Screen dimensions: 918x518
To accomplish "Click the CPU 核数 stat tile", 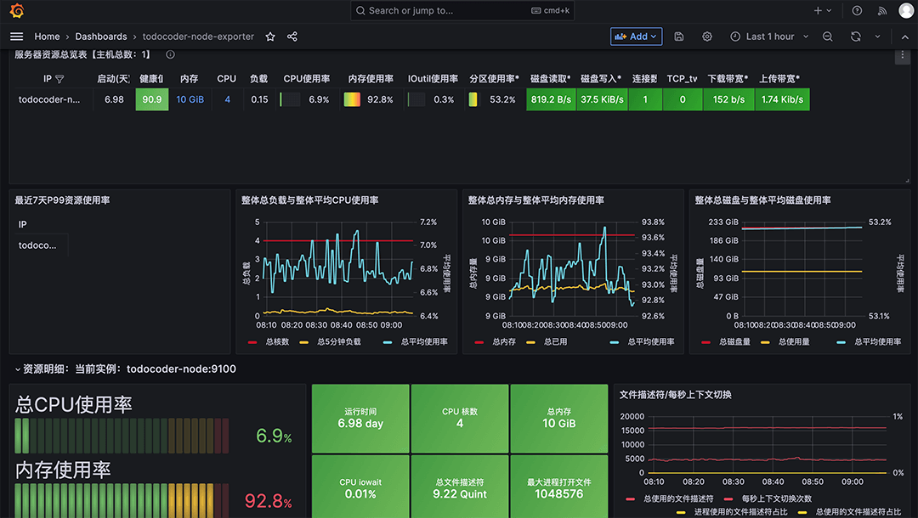I will (x=460, y=419).
